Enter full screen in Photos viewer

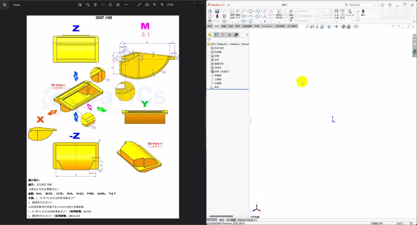139,5
